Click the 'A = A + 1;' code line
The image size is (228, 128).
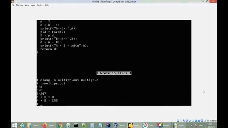[x=50, y=25]
